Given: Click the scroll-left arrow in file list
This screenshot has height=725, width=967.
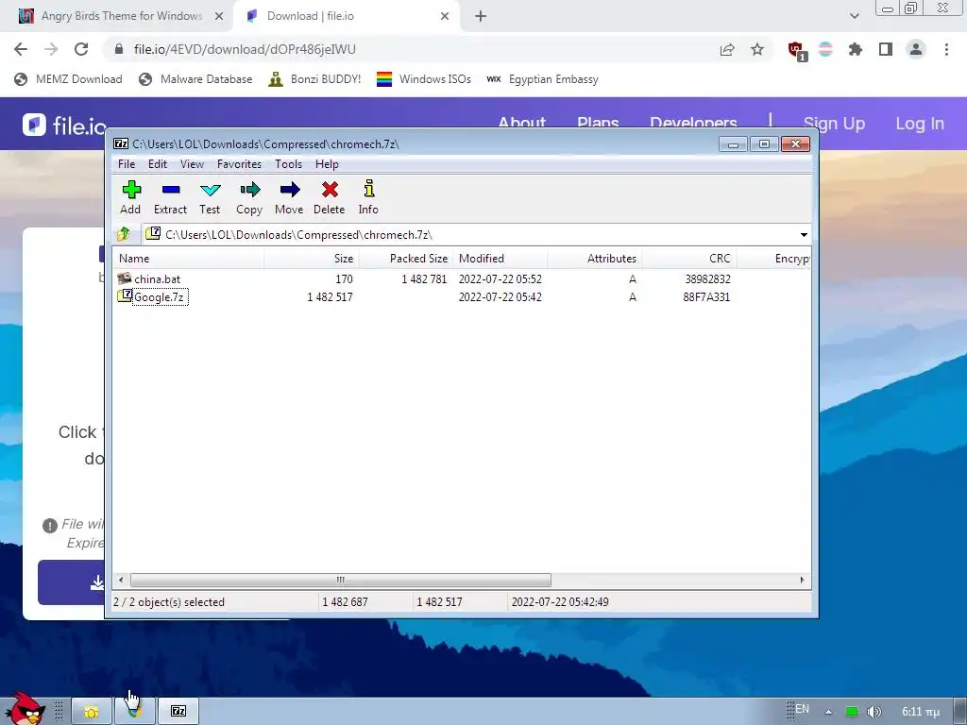Looking at the screenshot, I should (x=121, y=580).
